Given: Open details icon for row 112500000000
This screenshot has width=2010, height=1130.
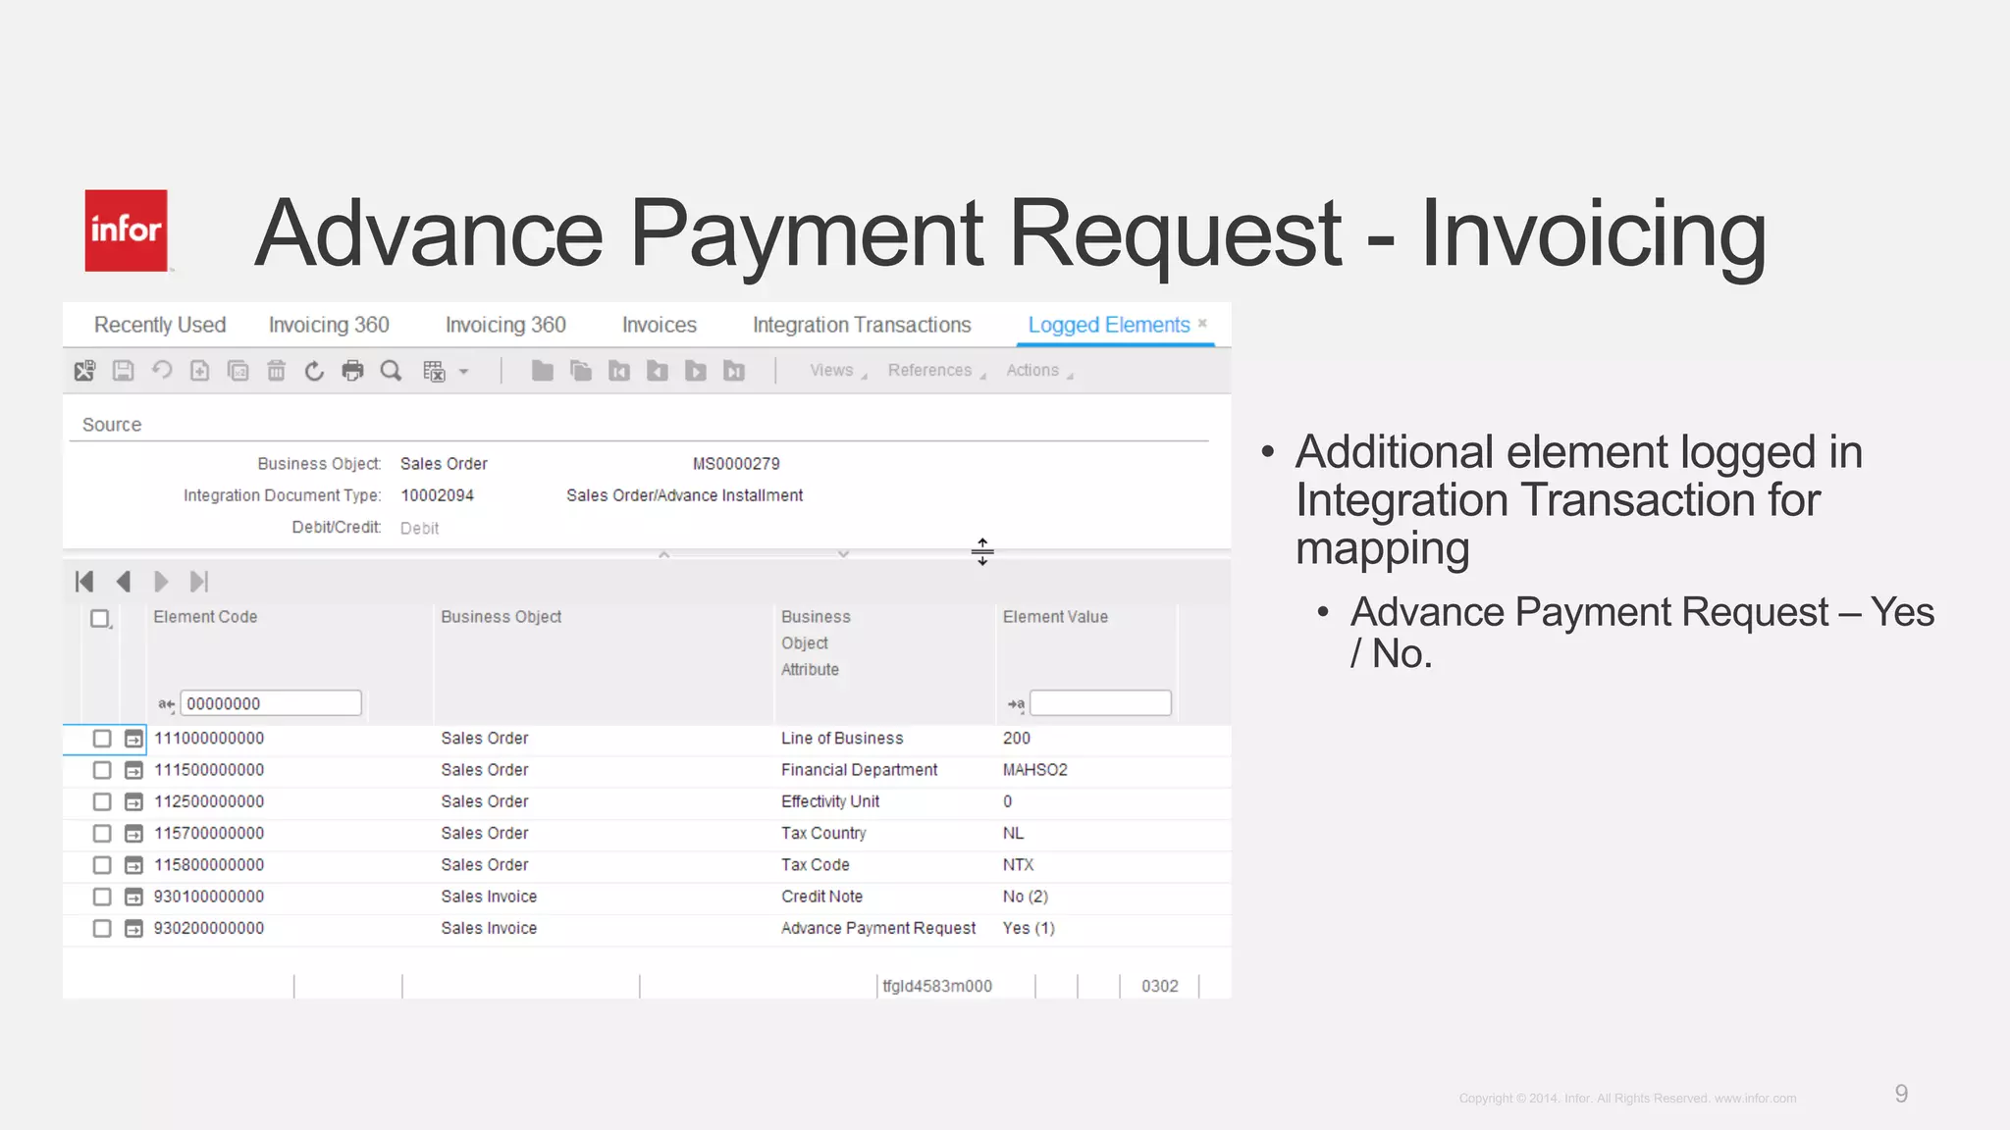Looking at the screenshot, I should pyautogui.click(x=133, y=801).
